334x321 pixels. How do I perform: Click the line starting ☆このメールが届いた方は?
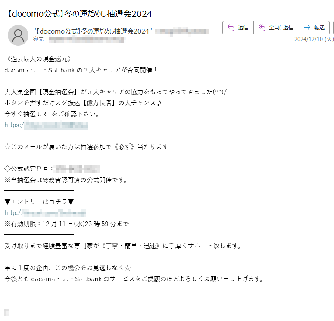coord(87,147)
